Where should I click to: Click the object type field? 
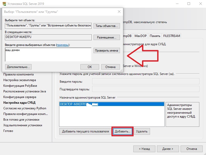[x=48, y=26]
